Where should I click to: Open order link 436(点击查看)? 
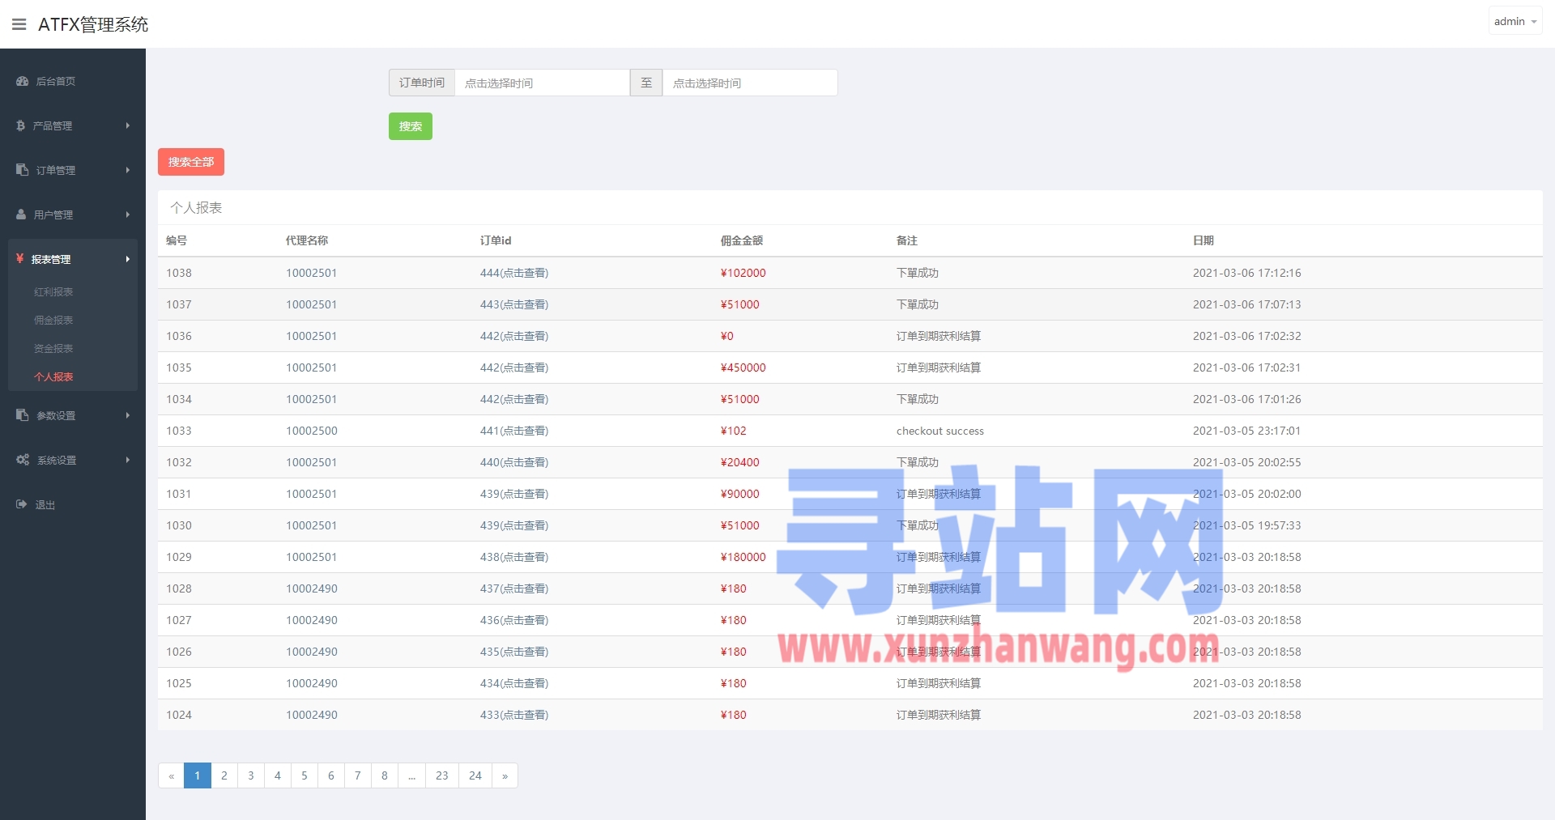514,620
